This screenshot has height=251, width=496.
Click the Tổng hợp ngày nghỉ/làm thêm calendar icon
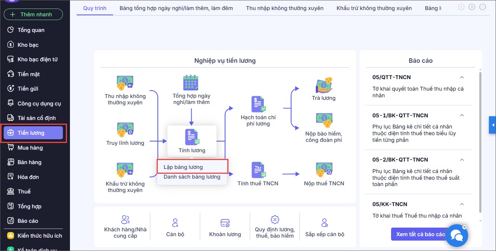click(191, 83)
